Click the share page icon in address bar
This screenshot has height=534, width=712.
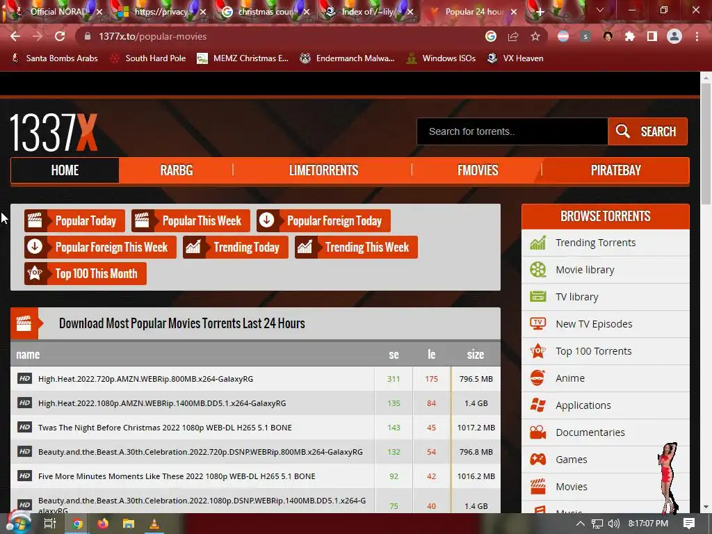(x=513, y=36)
